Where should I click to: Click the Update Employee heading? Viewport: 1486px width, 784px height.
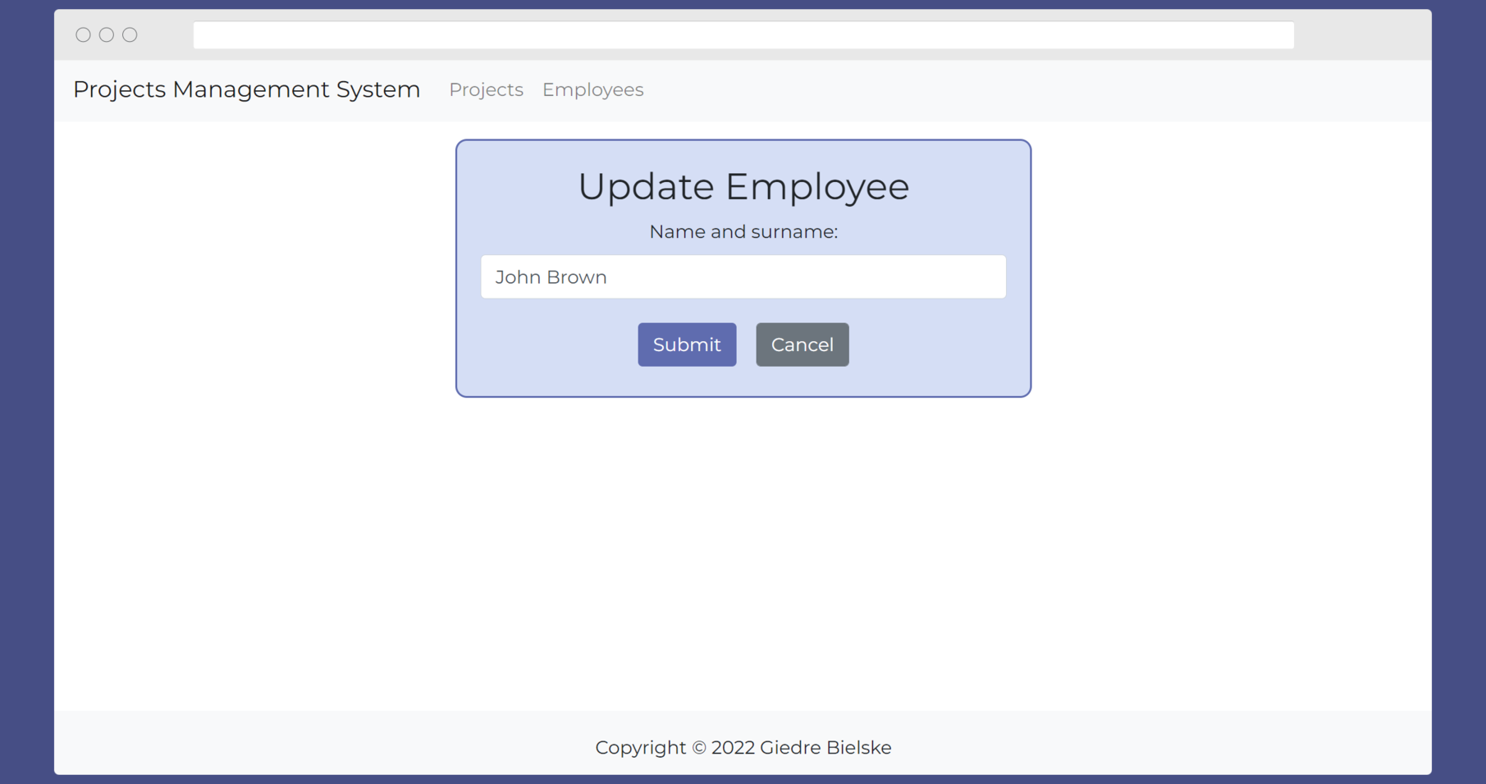tap(743, 186)
